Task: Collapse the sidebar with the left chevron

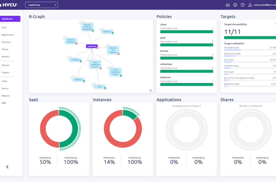Action: (x=7, y=167)
